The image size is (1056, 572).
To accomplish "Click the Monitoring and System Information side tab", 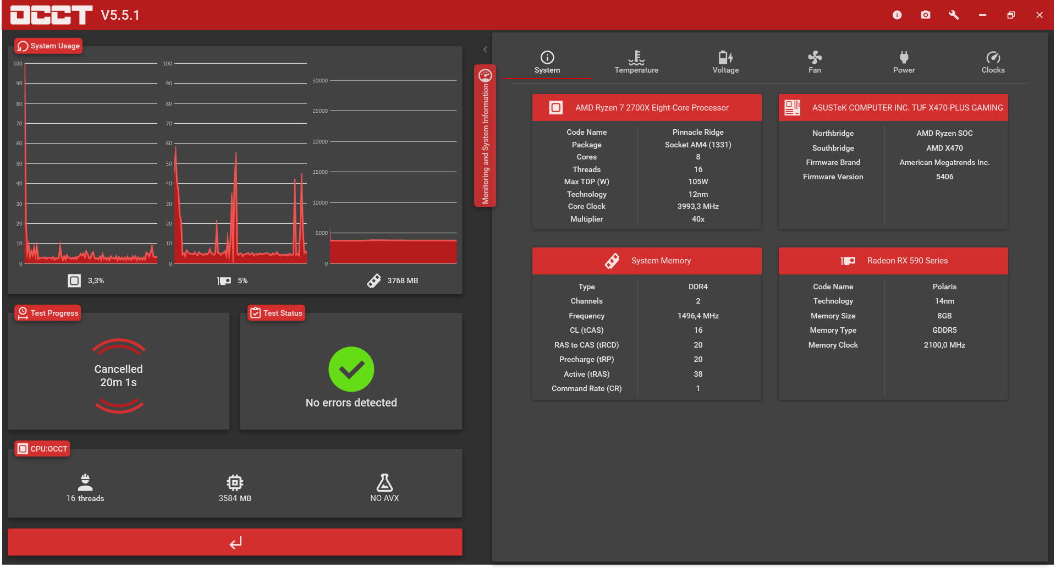I will (x=485, y=136).
